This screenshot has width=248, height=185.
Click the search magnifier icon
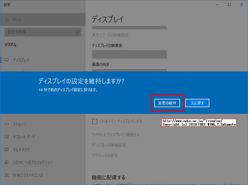pos(77,32)
